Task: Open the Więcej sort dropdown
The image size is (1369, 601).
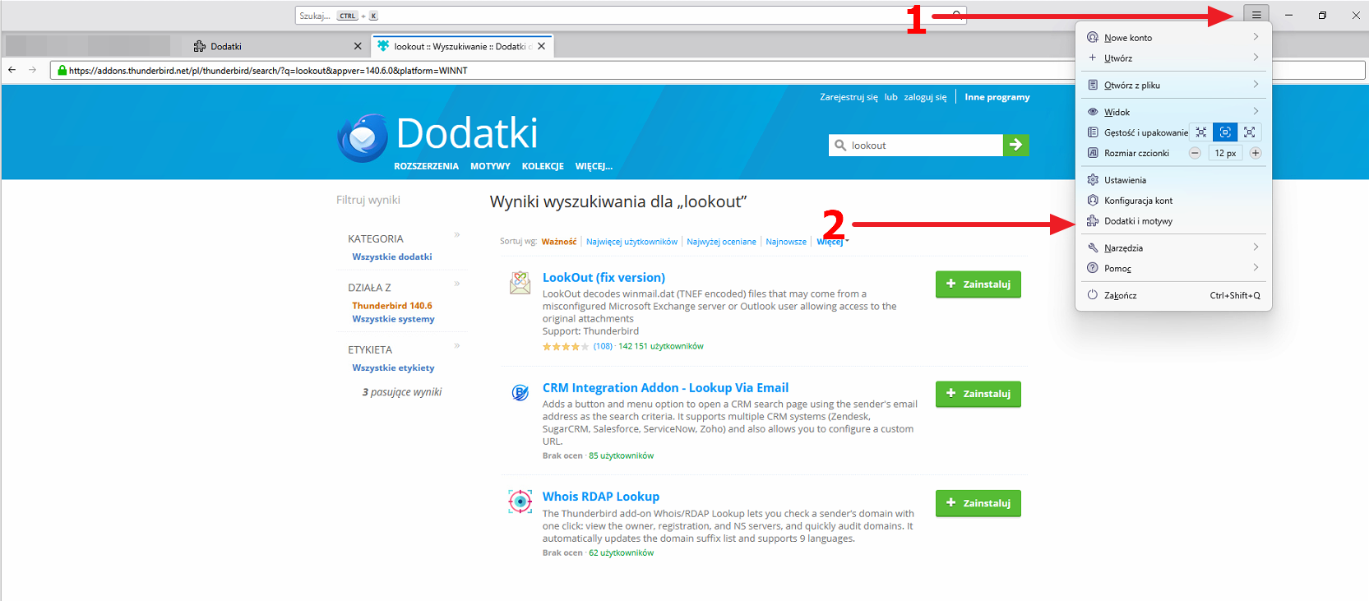Action: pos(832,242)
